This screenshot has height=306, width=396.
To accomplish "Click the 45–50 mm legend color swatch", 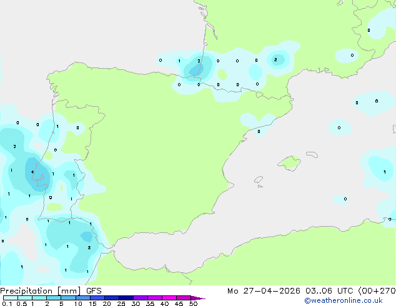I will pos(184,298).
